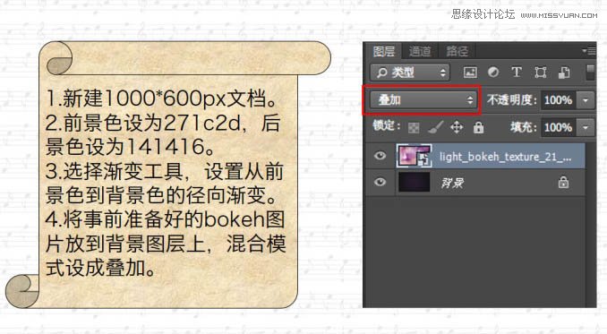607x334 pixels.
Task: Expand the opacity slider arrow
Action: [586, 100]
